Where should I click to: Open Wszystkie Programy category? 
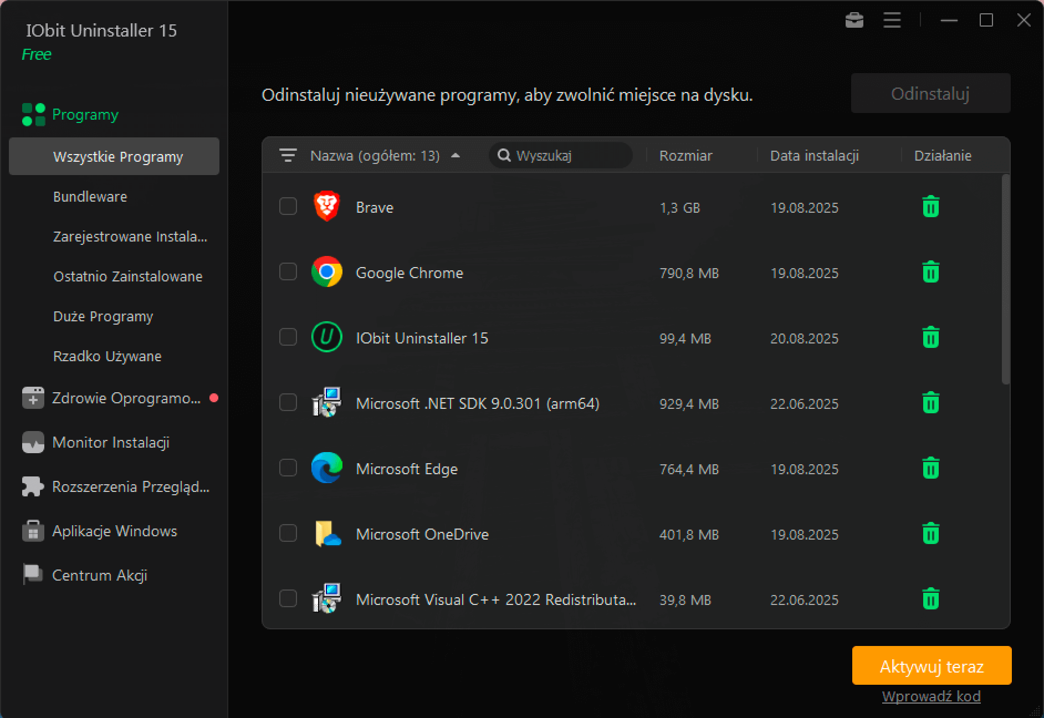[114, 156]
